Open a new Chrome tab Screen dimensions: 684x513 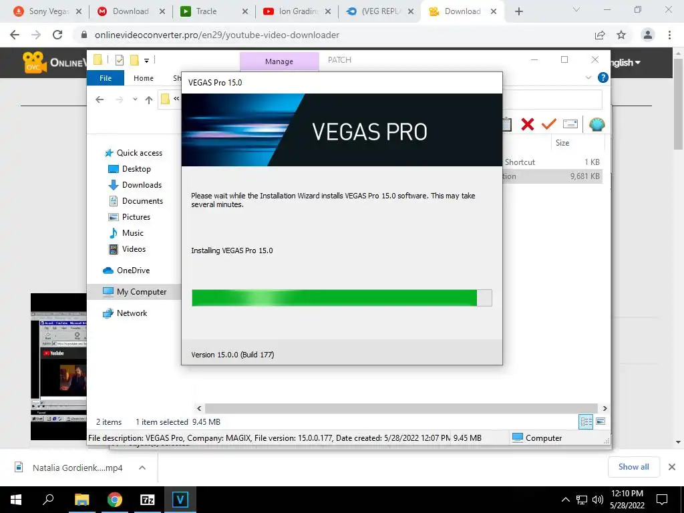[x=518, y=11]
